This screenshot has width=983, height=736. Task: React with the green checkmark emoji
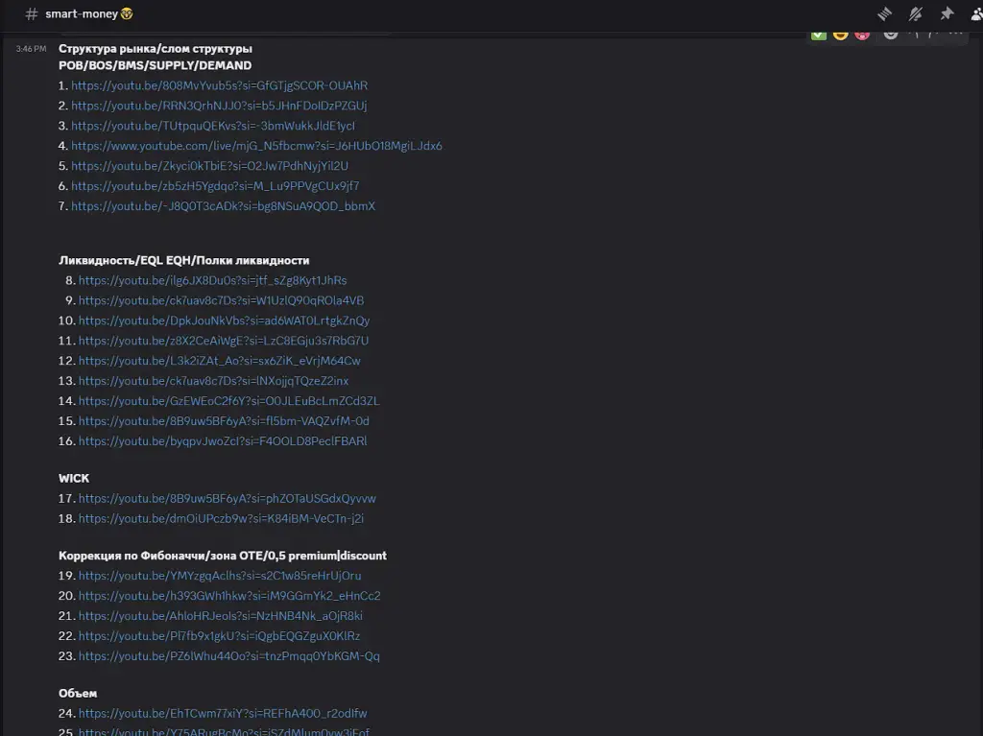(x=818, y=36)
